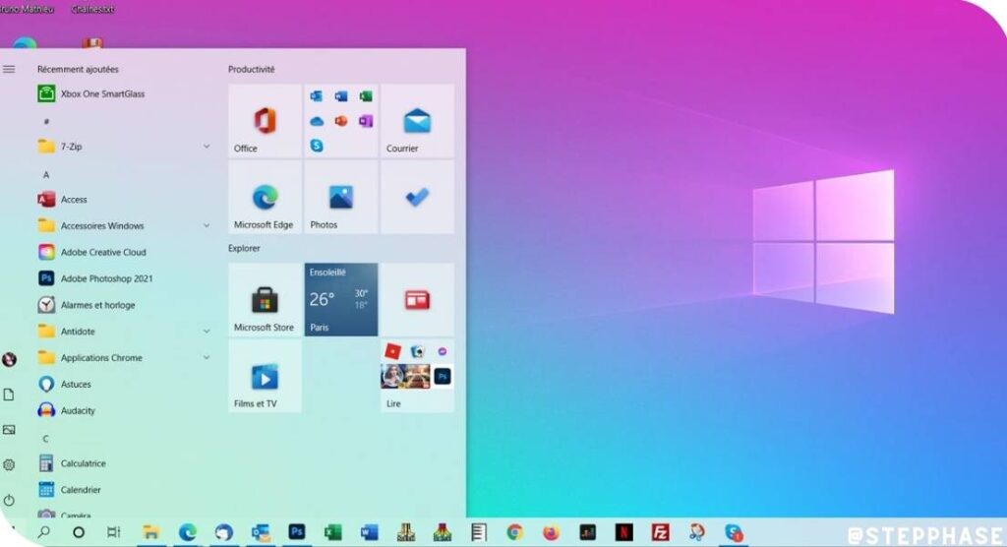Open Netflix on the taskbar
Image resolution: width=1007 pixels, height=547 pixels.
pyautogui.click(x=623, y=532)
